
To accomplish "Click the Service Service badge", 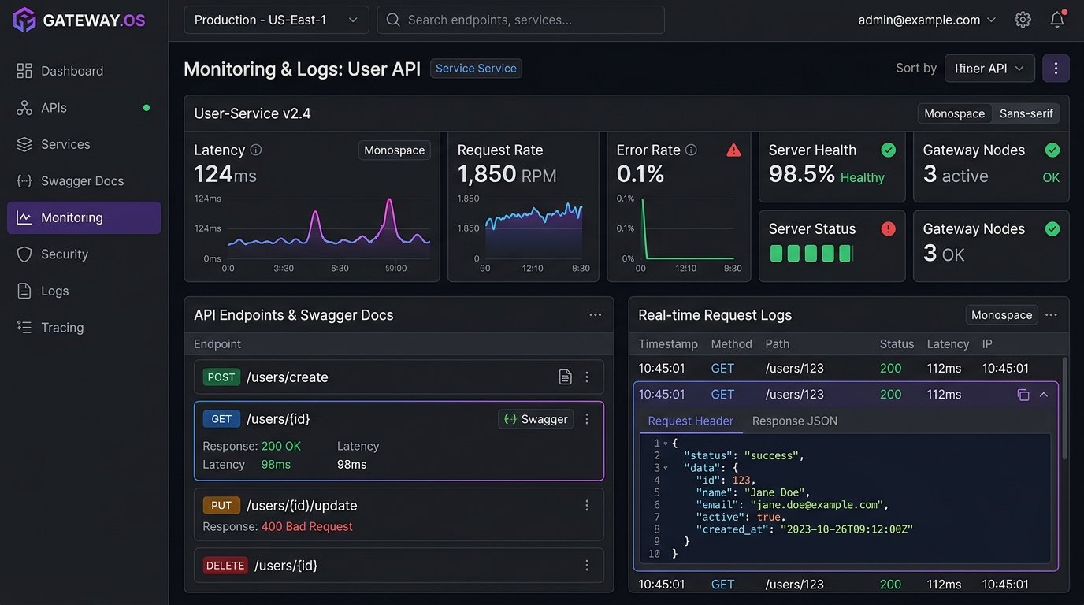I will (476, 69).
